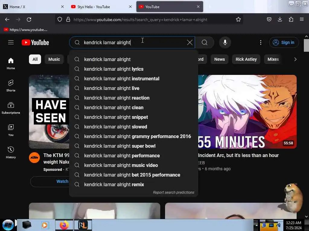Click Report search predictions link
The image size is (309, 231).
pos(174,192)
